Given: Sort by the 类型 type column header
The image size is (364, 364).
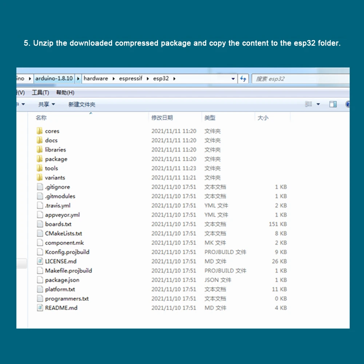Looking at the screenshot, I should pyautogui.click(x=210, y=118).
